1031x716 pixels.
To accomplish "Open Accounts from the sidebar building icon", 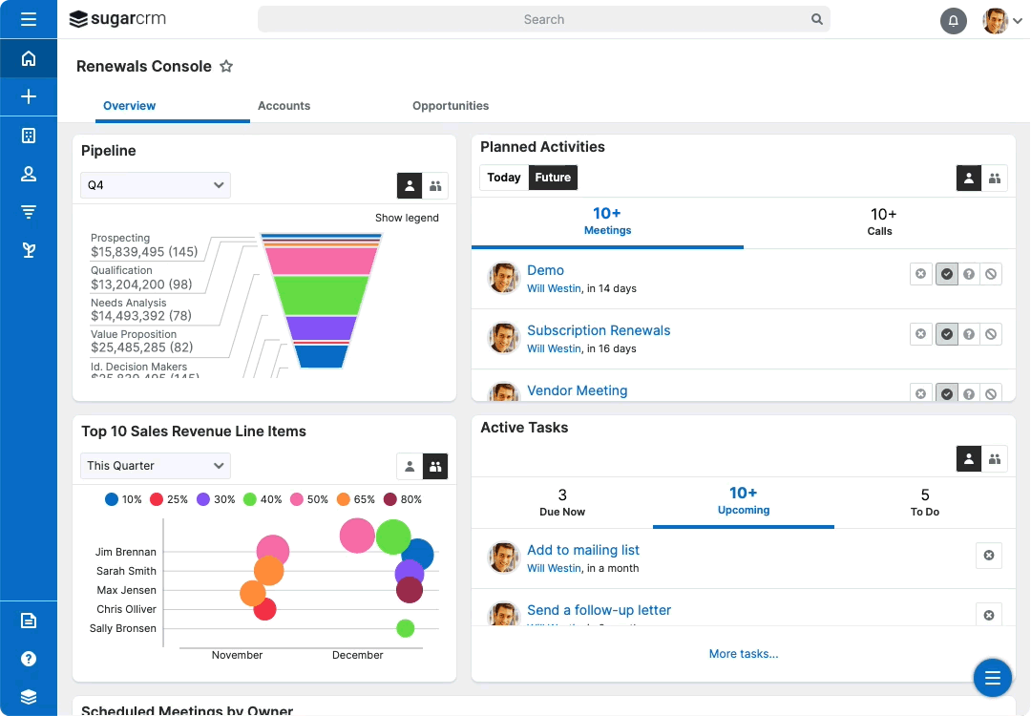I will coord(29,135).
